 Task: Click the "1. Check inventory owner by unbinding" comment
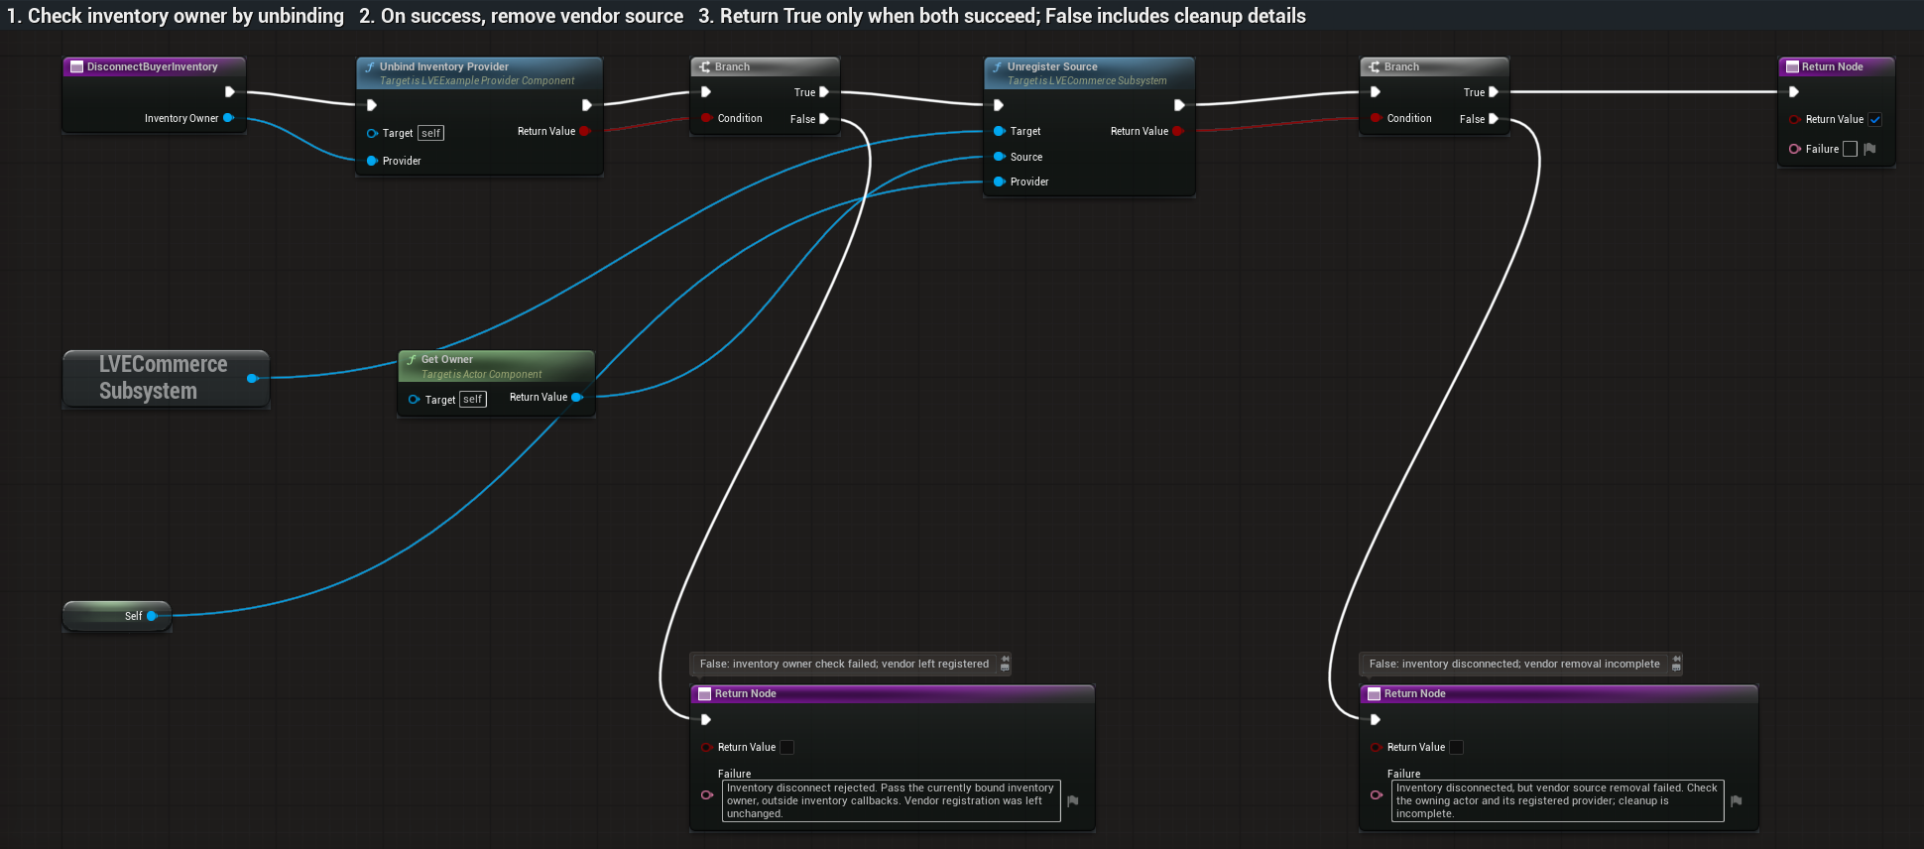coord(176,16)
